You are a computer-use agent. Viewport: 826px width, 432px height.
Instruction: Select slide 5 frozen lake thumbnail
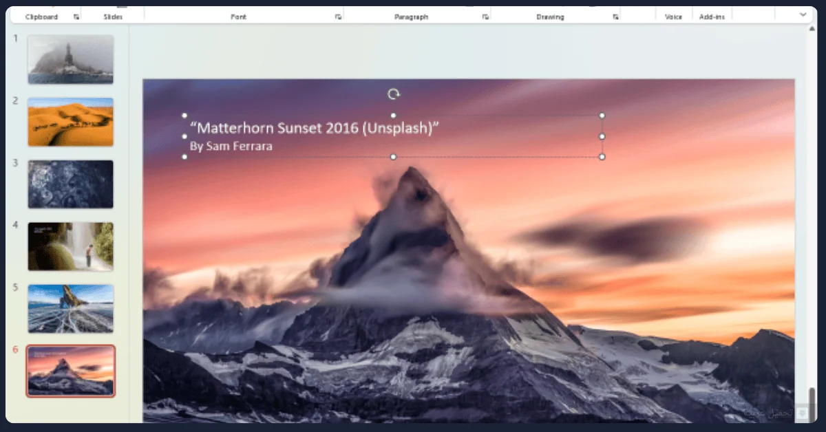click(70, 309)
